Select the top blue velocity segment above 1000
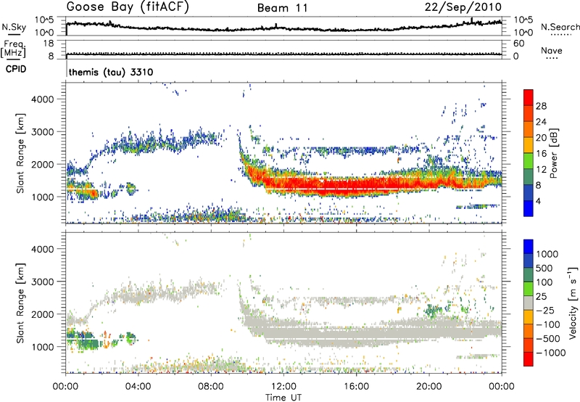The height and width of the screenshot is (402, 580). click(529, 247)
